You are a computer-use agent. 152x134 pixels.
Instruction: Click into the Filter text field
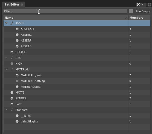tap(65, 11)
